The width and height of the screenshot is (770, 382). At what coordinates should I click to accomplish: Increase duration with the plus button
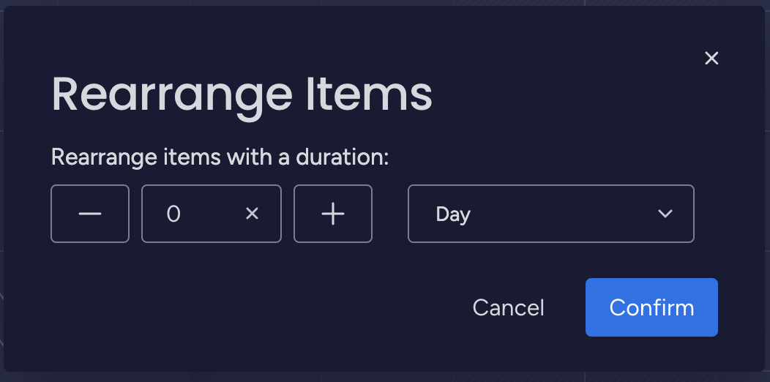pyautogui.click(x=333, y=214)
